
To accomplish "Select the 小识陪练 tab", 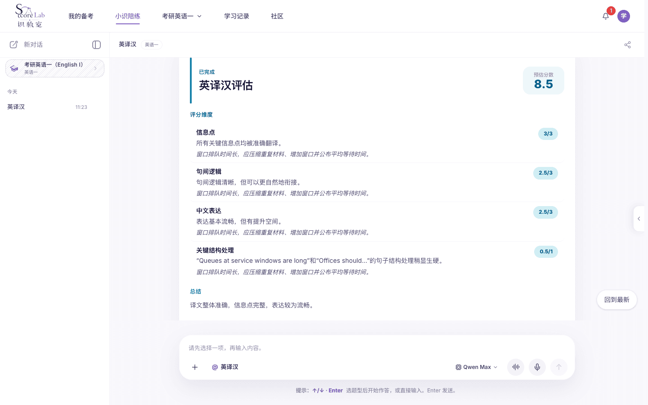I will pyautogui.click(x=128, y=16).
